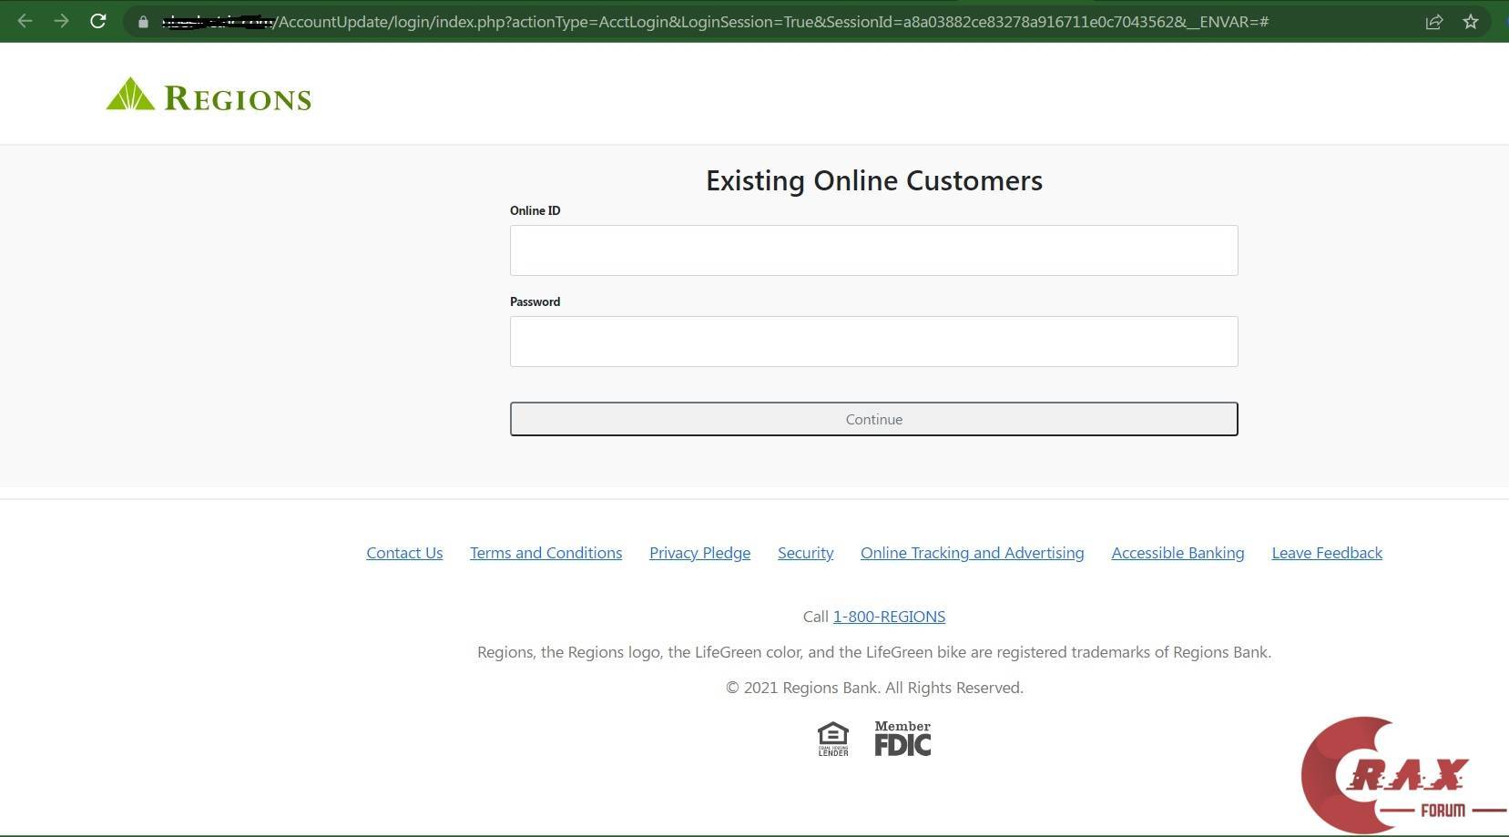Open the Security footer link
1509x837 pixels.
[x=806, y=553]
